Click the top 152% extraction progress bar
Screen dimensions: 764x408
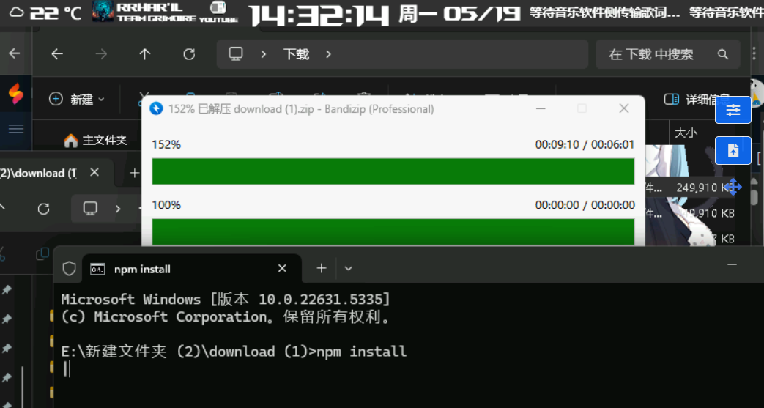[393, 171]
